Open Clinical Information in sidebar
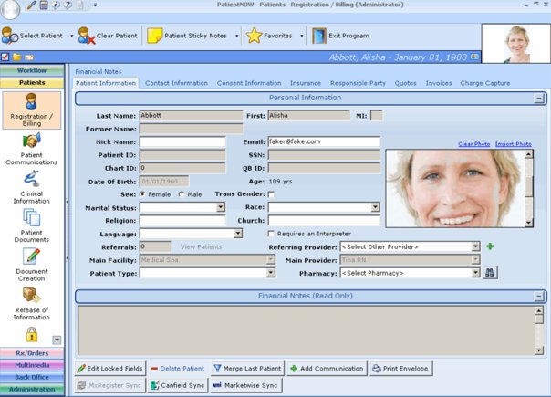The image size is (551, 397). 31,187
